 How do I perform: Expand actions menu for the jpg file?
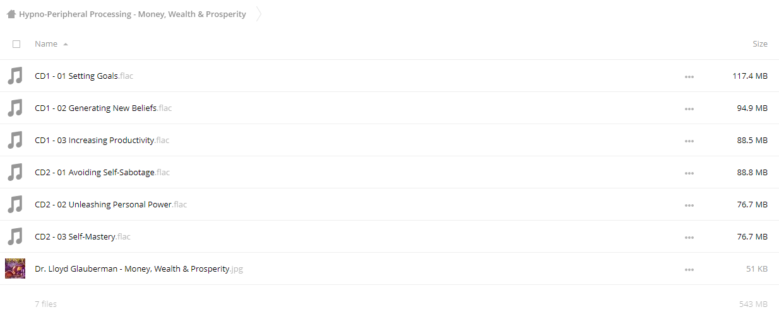[x=689, y=269]
